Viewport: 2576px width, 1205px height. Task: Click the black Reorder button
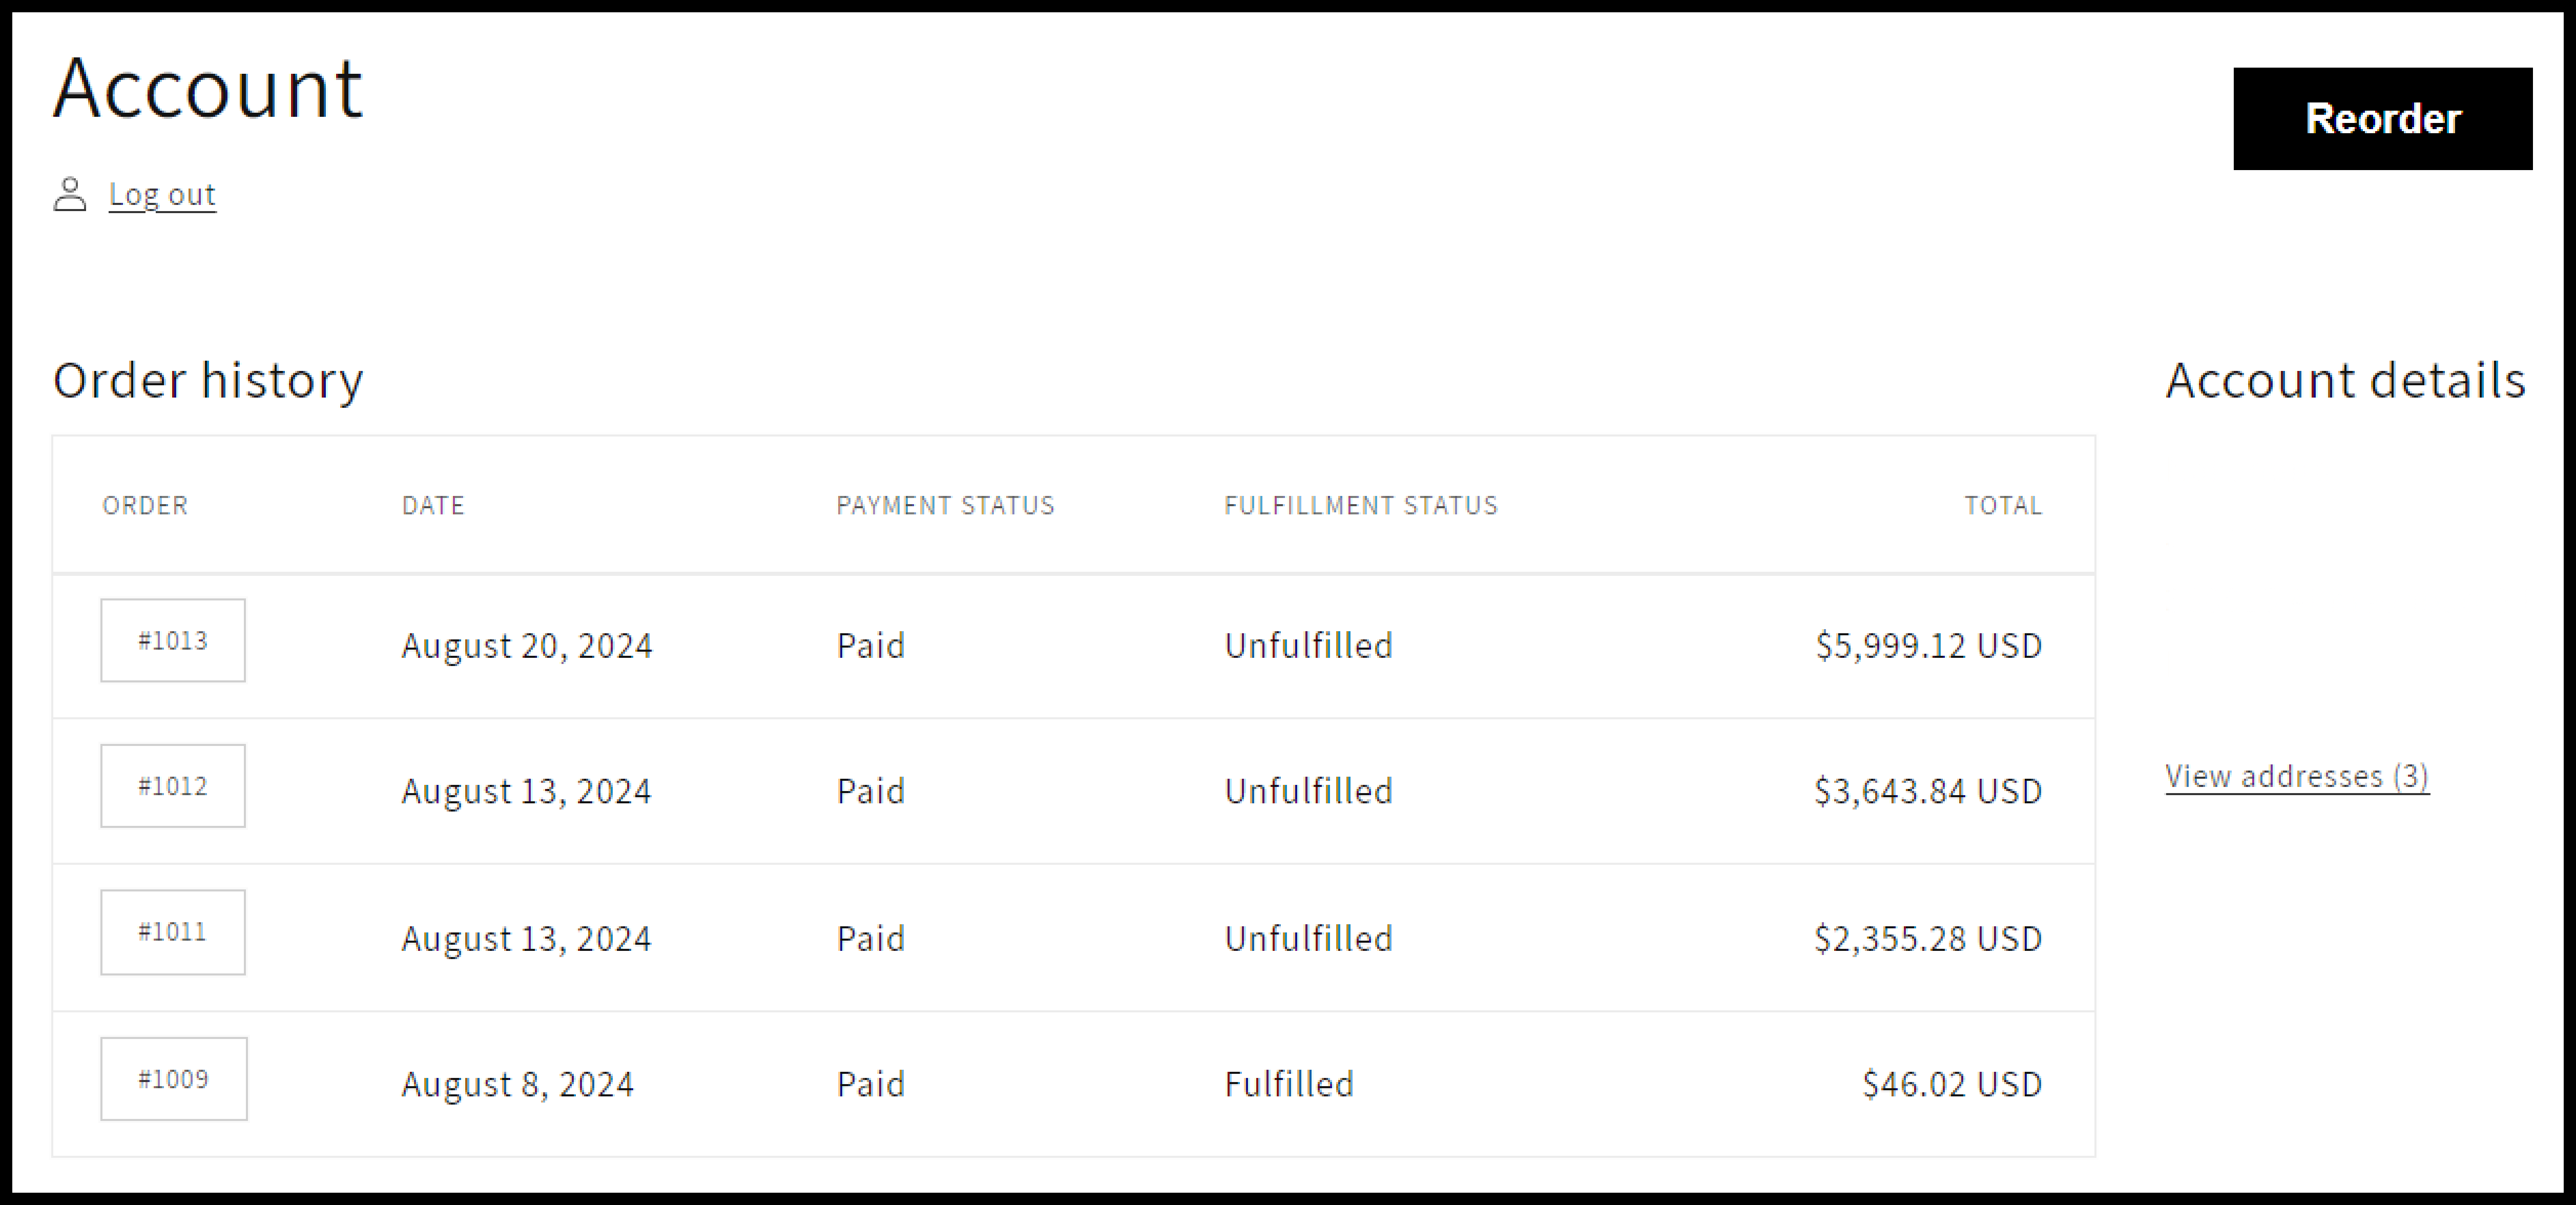coord(2382,119)
